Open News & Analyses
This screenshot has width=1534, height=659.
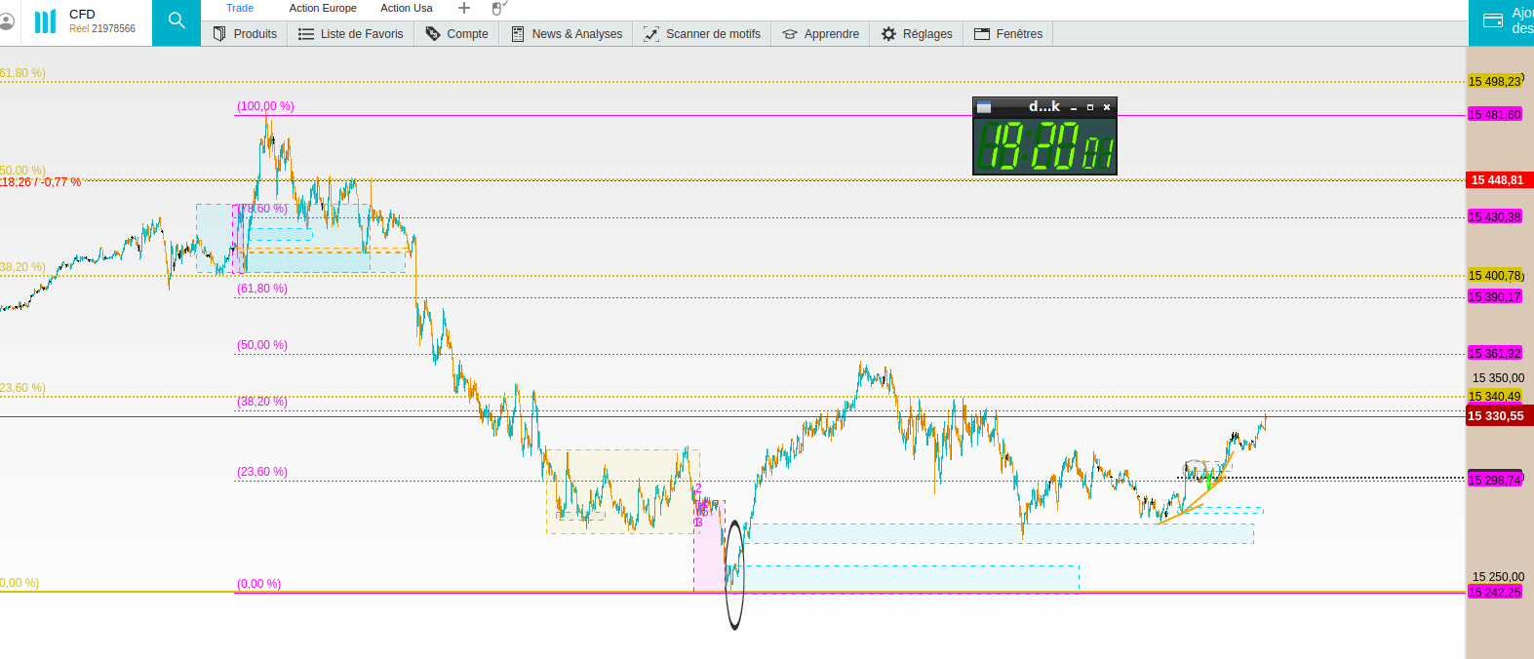[x=567, y=33]
